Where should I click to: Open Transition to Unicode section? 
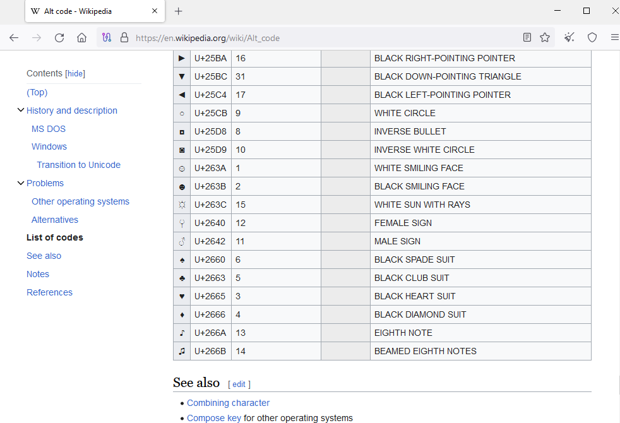point(79,165)
